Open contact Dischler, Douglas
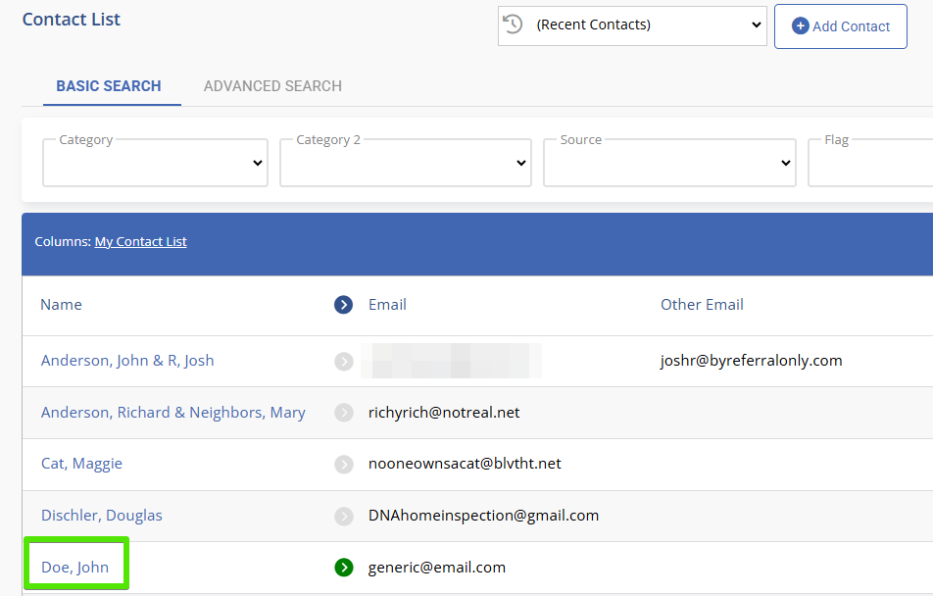Screen dimensions: 933x596 click(102, 516)
